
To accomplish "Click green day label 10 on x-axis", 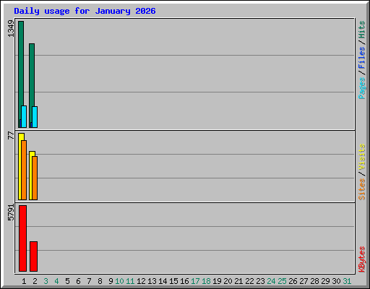I will tap(119, 281).
